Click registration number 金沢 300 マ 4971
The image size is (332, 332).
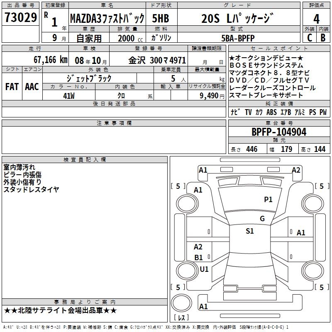[157, 60]
